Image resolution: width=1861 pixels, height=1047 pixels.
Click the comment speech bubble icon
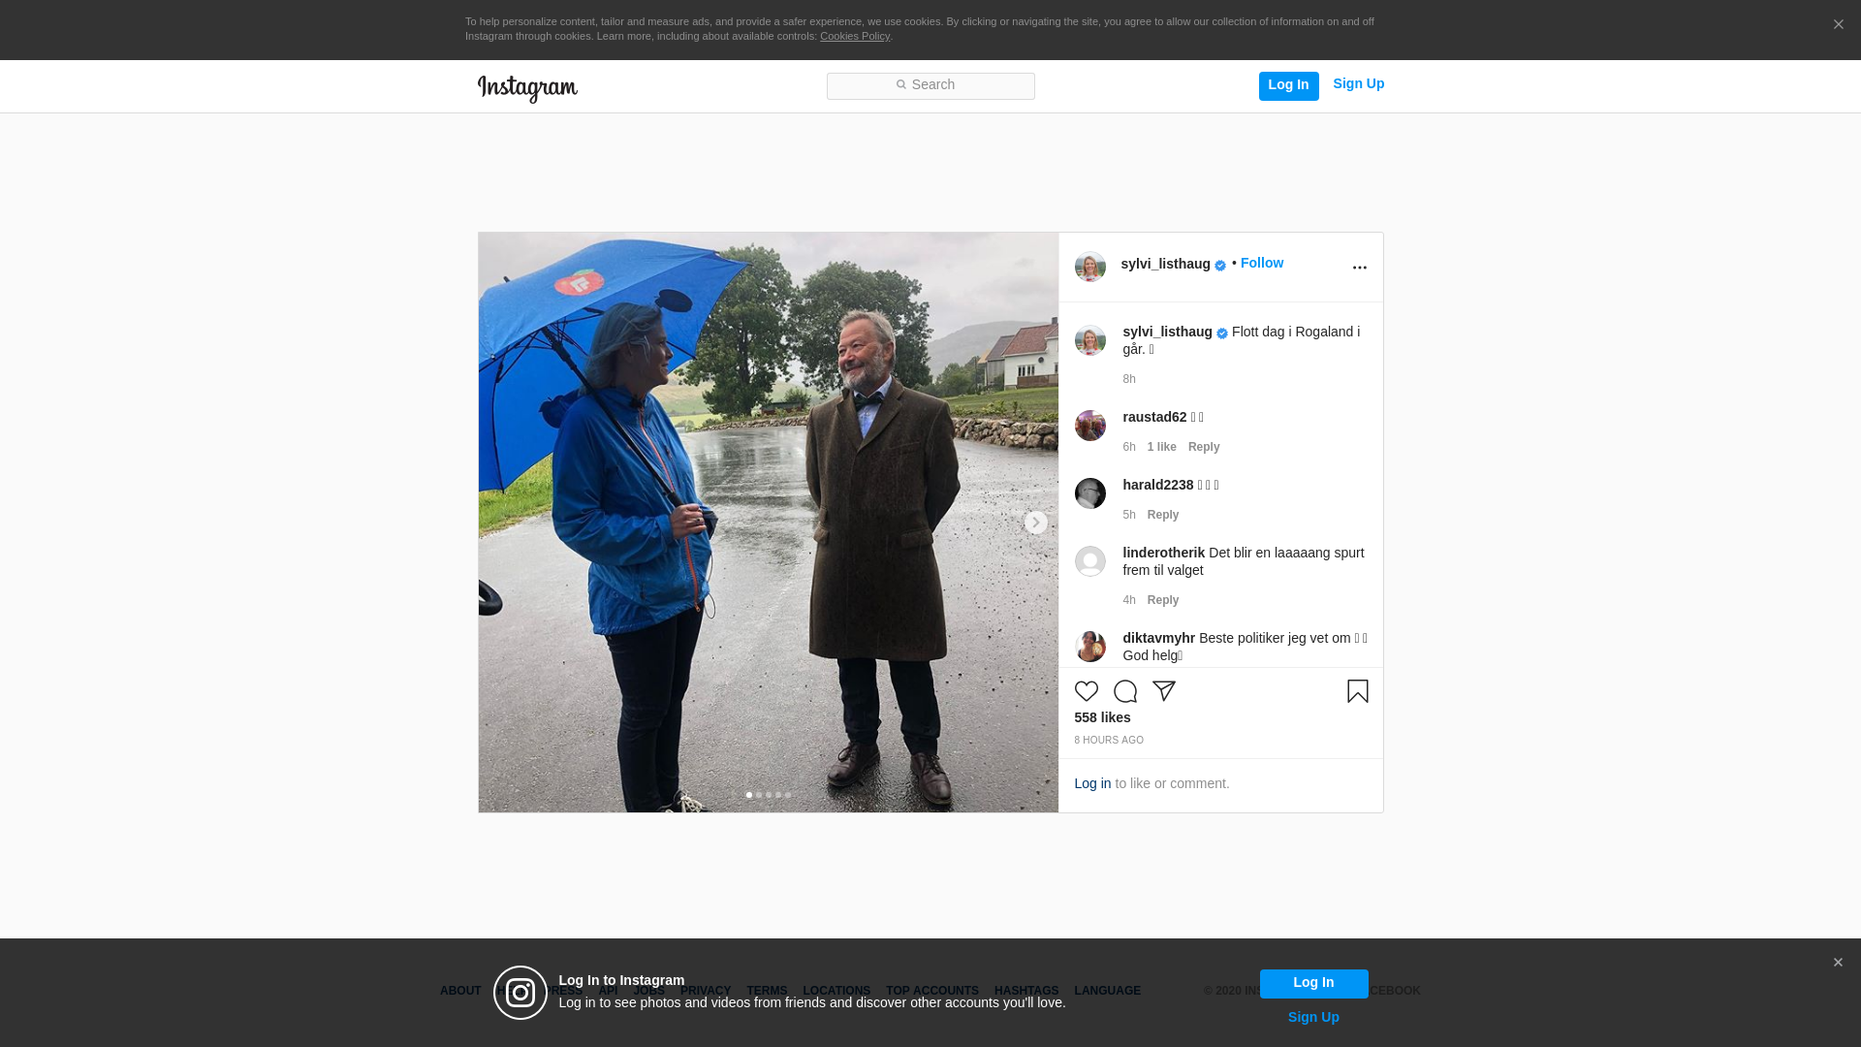[1124, 691]
